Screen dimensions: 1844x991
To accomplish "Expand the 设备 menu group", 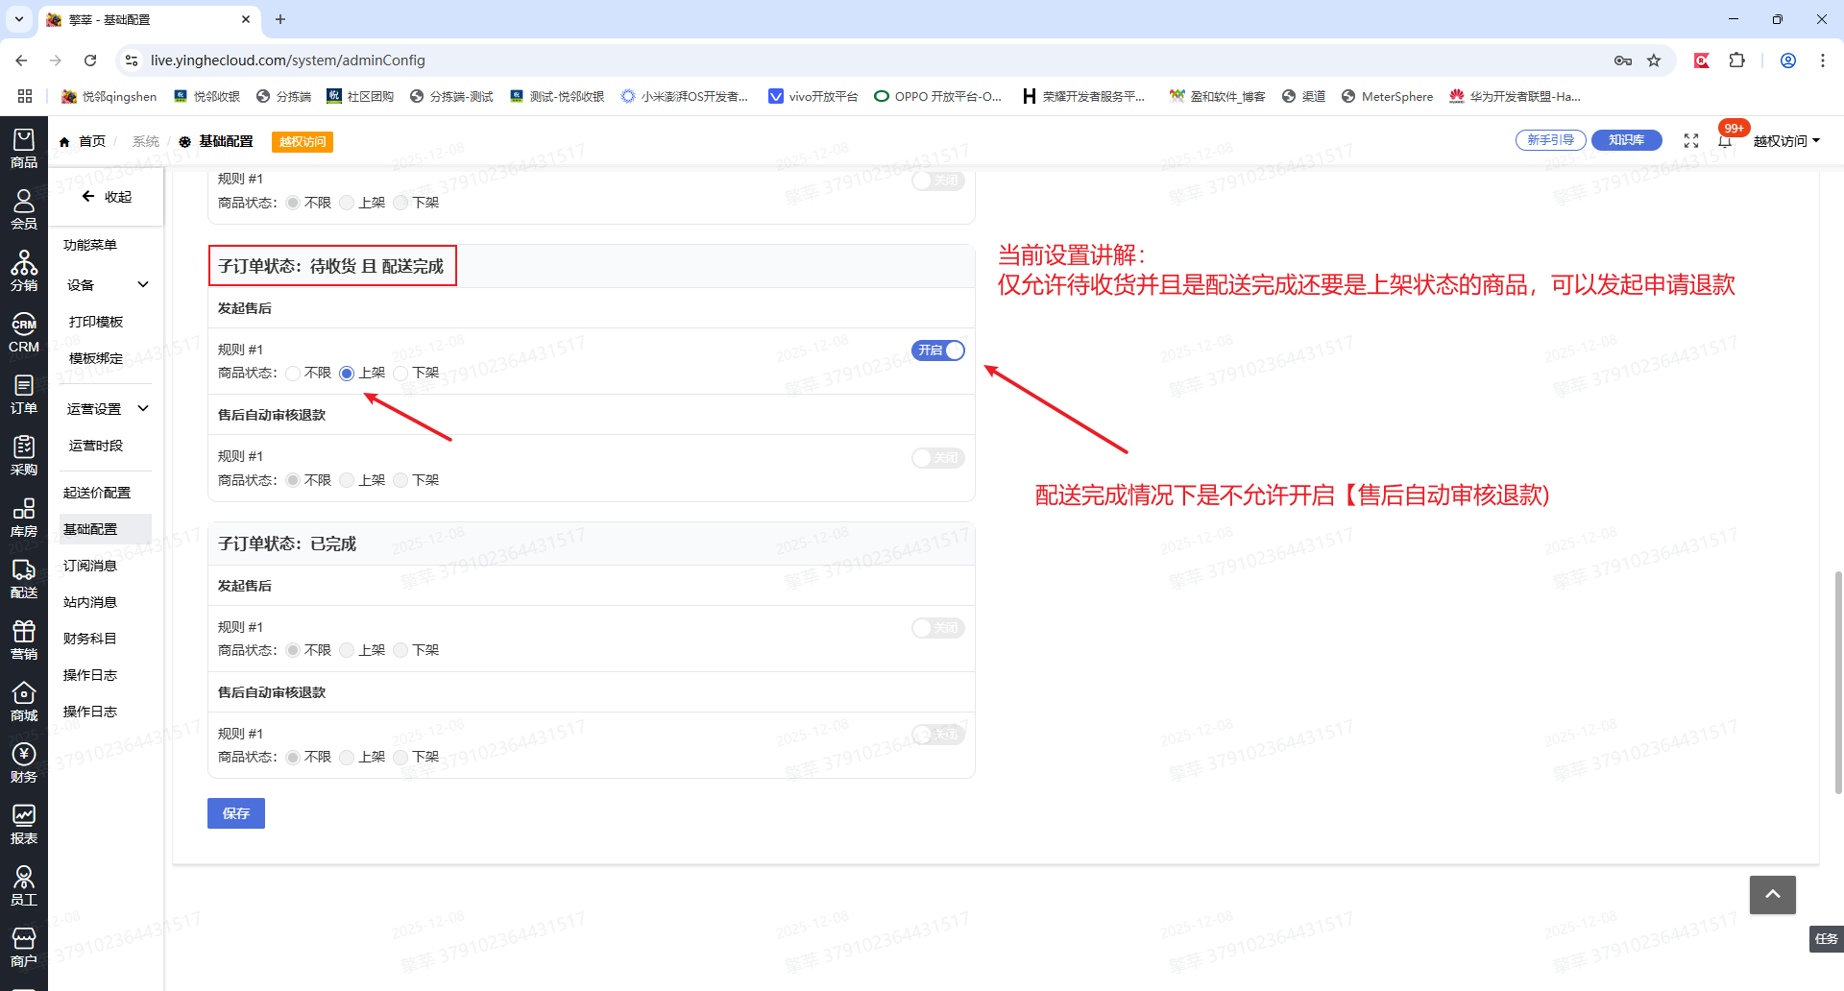I will pyautogui.click(x=106, y=285).
